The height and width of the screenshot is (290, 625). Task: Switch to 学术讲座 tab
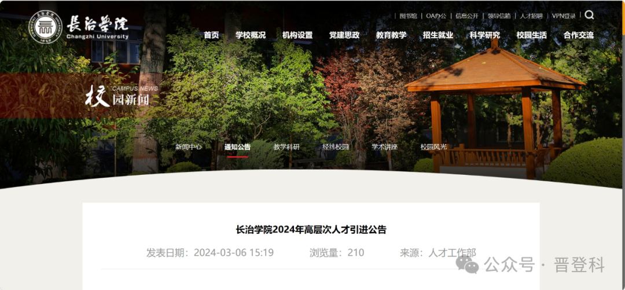click(x=385, y=147)
